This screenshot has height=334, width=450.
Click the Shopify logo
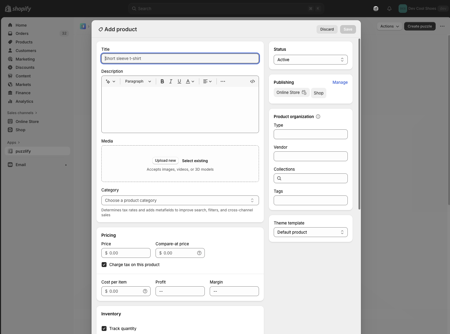tap(18, 9)
